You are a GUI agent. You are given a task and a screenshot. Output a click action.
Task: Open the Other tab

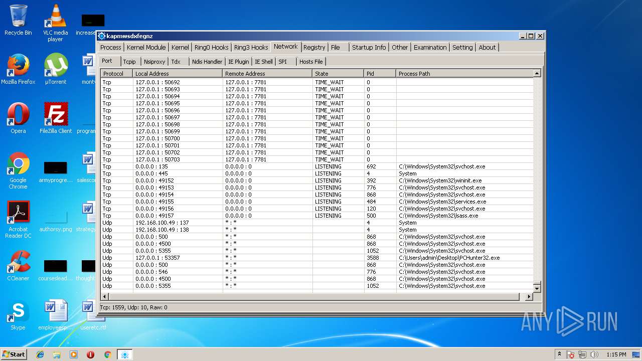pyautogui.click(x=400, y=47)
